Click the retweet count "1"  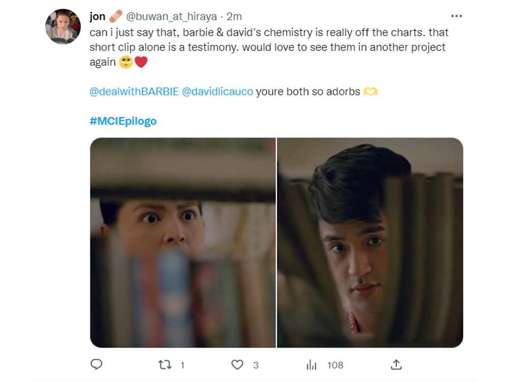[x=182, y=365]
